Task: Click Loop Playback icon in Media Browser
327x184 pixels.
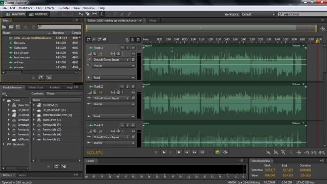Action: pos(56,166)
